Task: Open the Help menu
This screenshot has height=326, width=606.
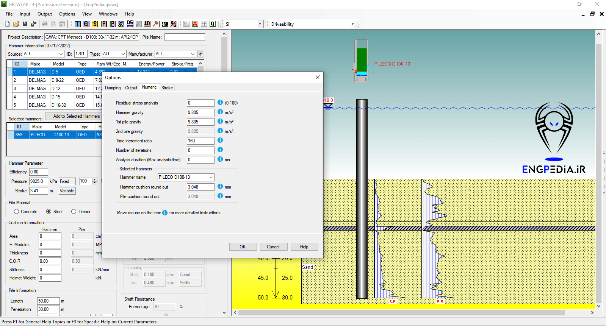Action: coord(129,14)
